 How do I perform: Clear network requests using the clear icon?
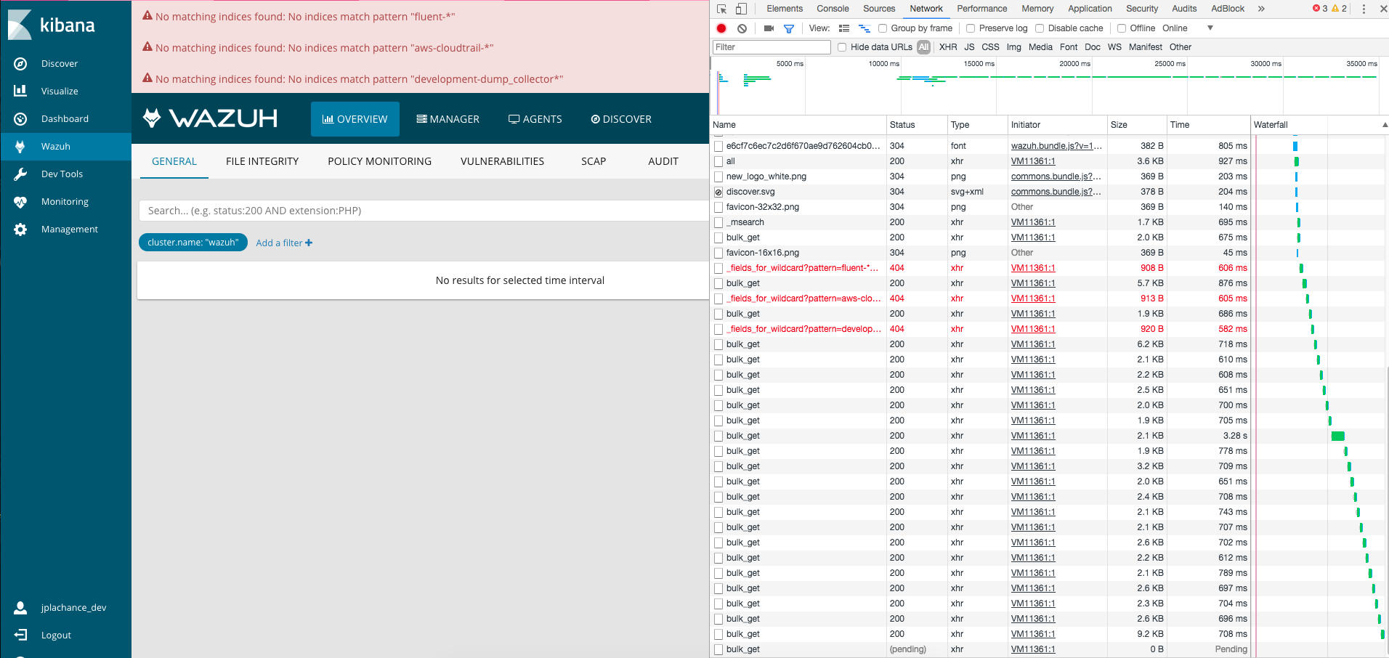pyautogui.click(x=742, y=28)
